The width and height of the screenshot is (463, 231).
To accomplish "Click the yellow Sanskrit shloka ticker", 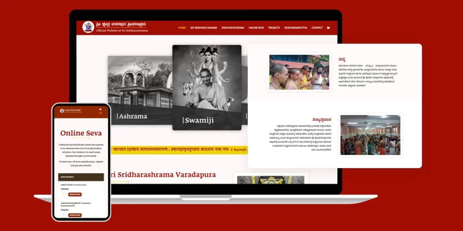I will tap(178, 150).
